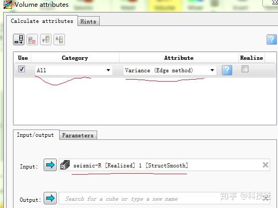Image resolution: width=278 pixels, height=208 pixels.
Task: Click the append attribute row toolbar icon
Action: pyautogui.click(x=19, y=40)
